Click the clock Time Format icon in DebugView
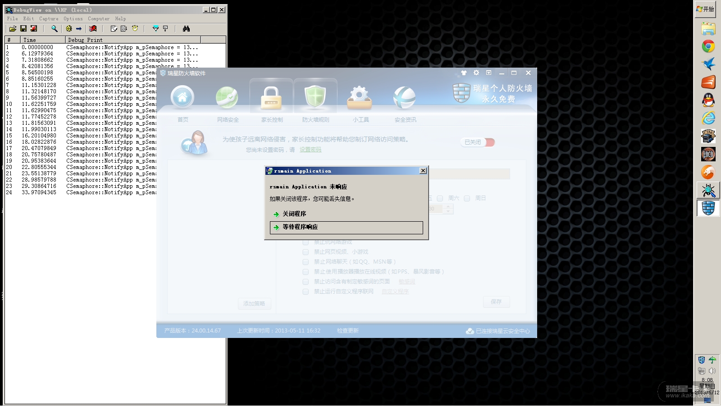Screen dimensions: 721x406 pyautogui.click(x=135, y=28)
